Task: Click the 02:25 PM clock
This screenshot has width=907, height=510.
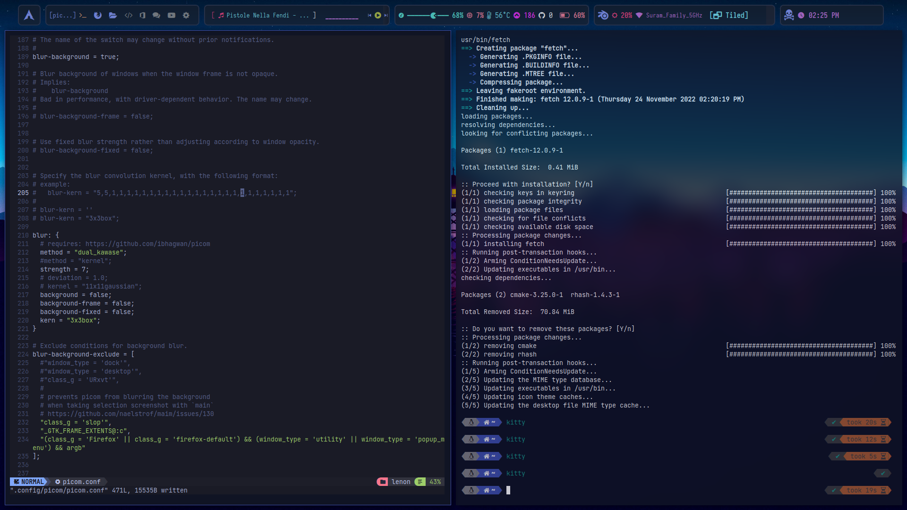Action: [823, 15]
